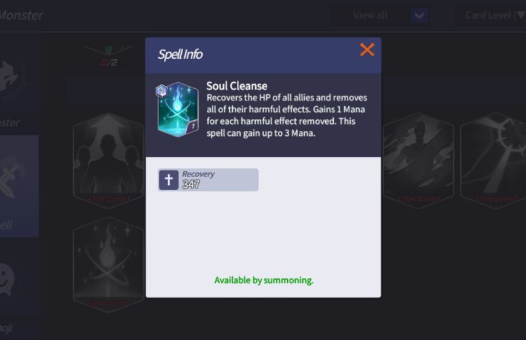The image size is (526, 340).
Task: Click the mana cost 1 corner badge
Action: [192, 127]
